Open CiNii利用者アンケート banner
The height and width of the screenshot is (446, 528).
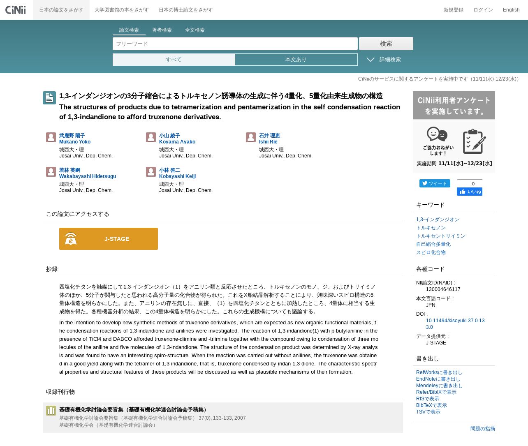click(454, 132)
